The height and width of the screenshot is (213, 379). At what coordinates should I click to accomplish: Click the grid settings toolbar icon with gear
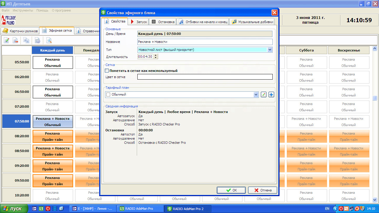[38, 41]
